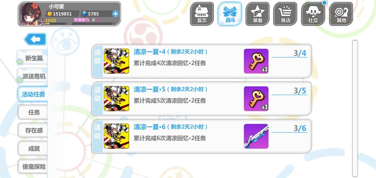The image size is (376, 178).
Task: Switch to the 新生篇 tab
Action: (32, 58)
